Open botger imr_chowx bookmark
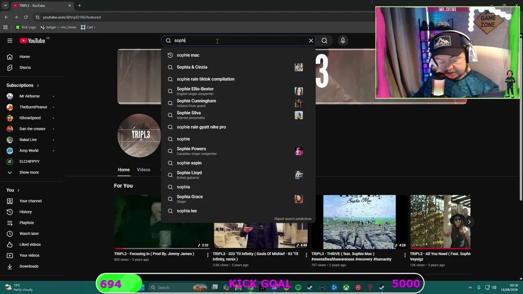Screen dimensions: 523x294 tap(58, 27)
